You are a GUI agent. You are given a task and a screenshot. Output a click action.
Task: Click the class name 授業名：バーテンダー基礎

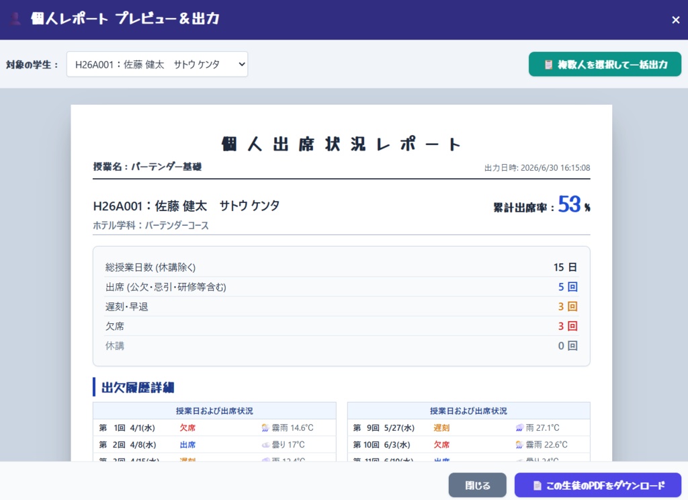point(147,167)
